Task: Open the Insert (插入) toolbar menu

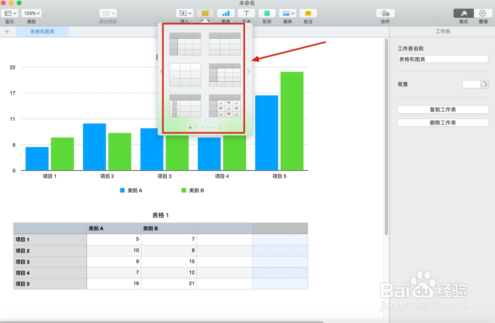Action: click(x=185, y=13)
